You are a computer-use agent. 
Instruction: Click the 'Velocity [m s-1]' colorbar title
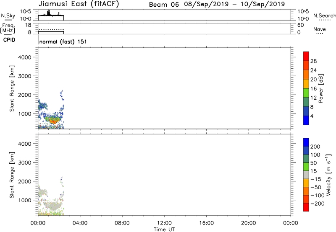pyautogui.click(x=328, y=175)
